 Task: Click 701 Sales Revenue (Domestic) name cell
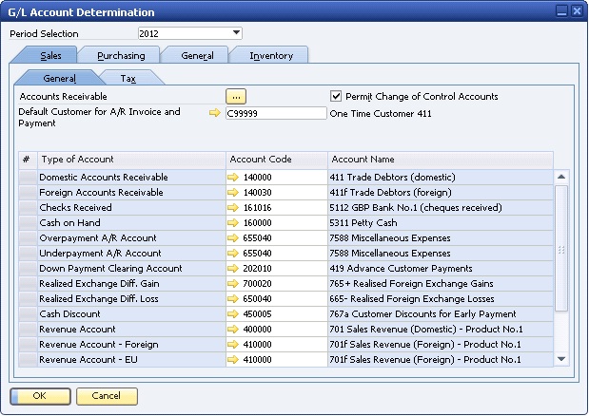(x=441, y=329)
